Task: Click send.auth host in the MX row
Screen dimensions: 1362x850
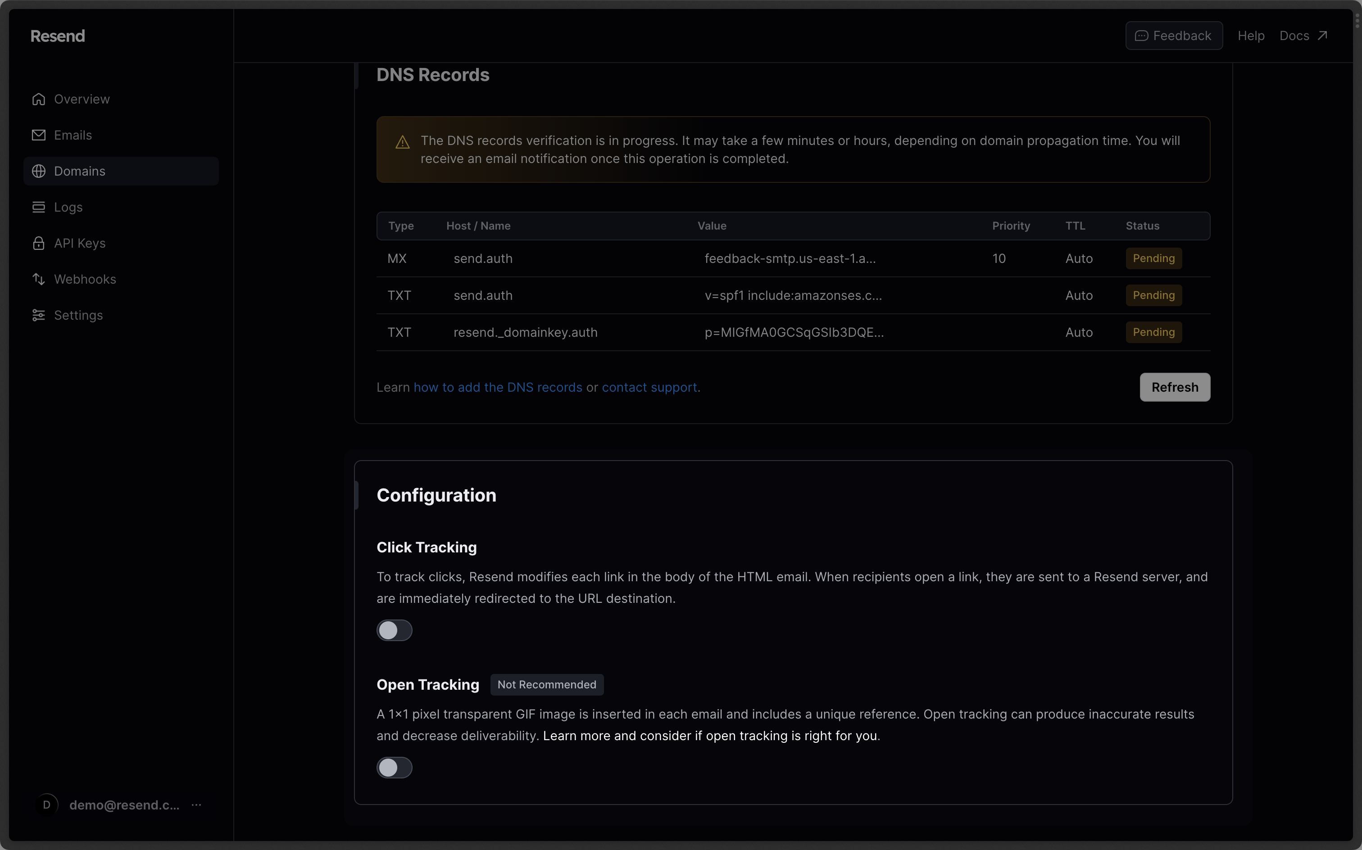Action: [483, 258]
